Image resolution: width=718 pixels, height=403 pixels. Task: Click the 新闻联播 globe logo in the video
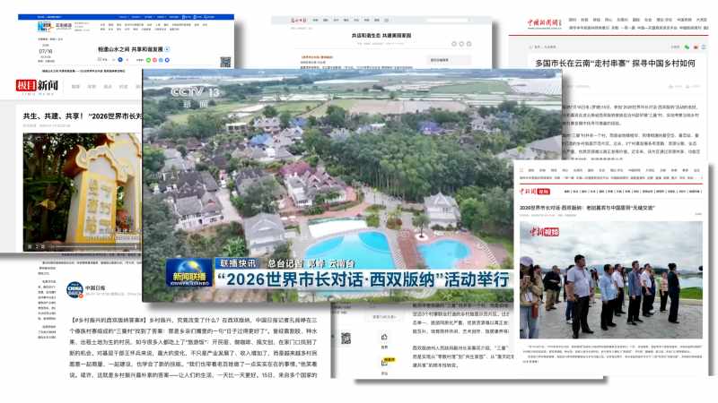tap(189, 272)
